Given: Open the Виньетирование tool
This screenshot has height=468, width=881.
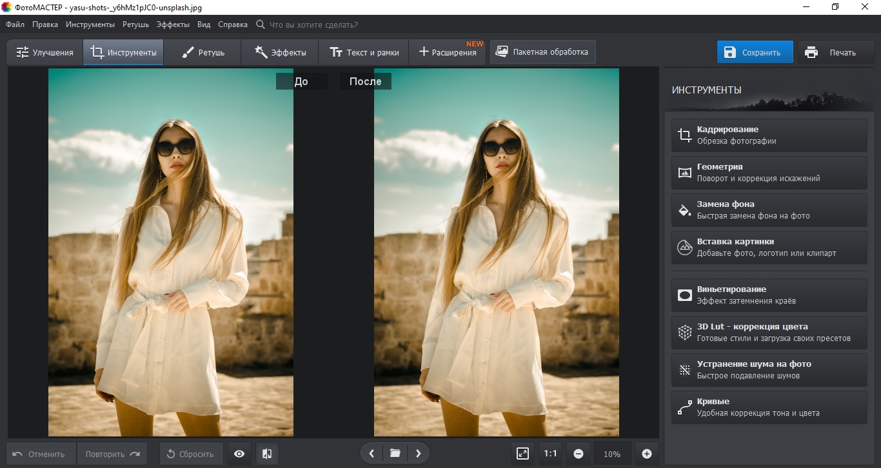Looking at the screenshot, I should 769,295.
